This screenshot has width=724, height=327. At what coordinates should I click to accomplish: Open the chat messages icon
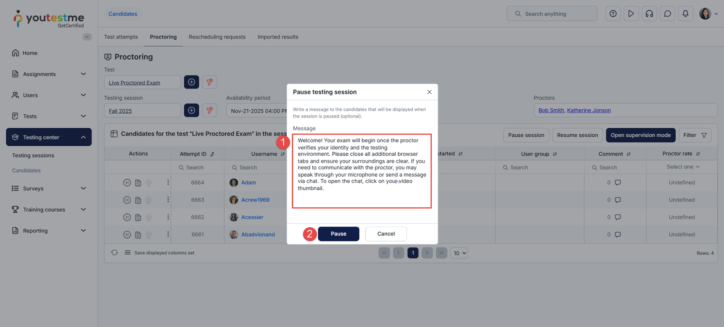pos(667,14)
